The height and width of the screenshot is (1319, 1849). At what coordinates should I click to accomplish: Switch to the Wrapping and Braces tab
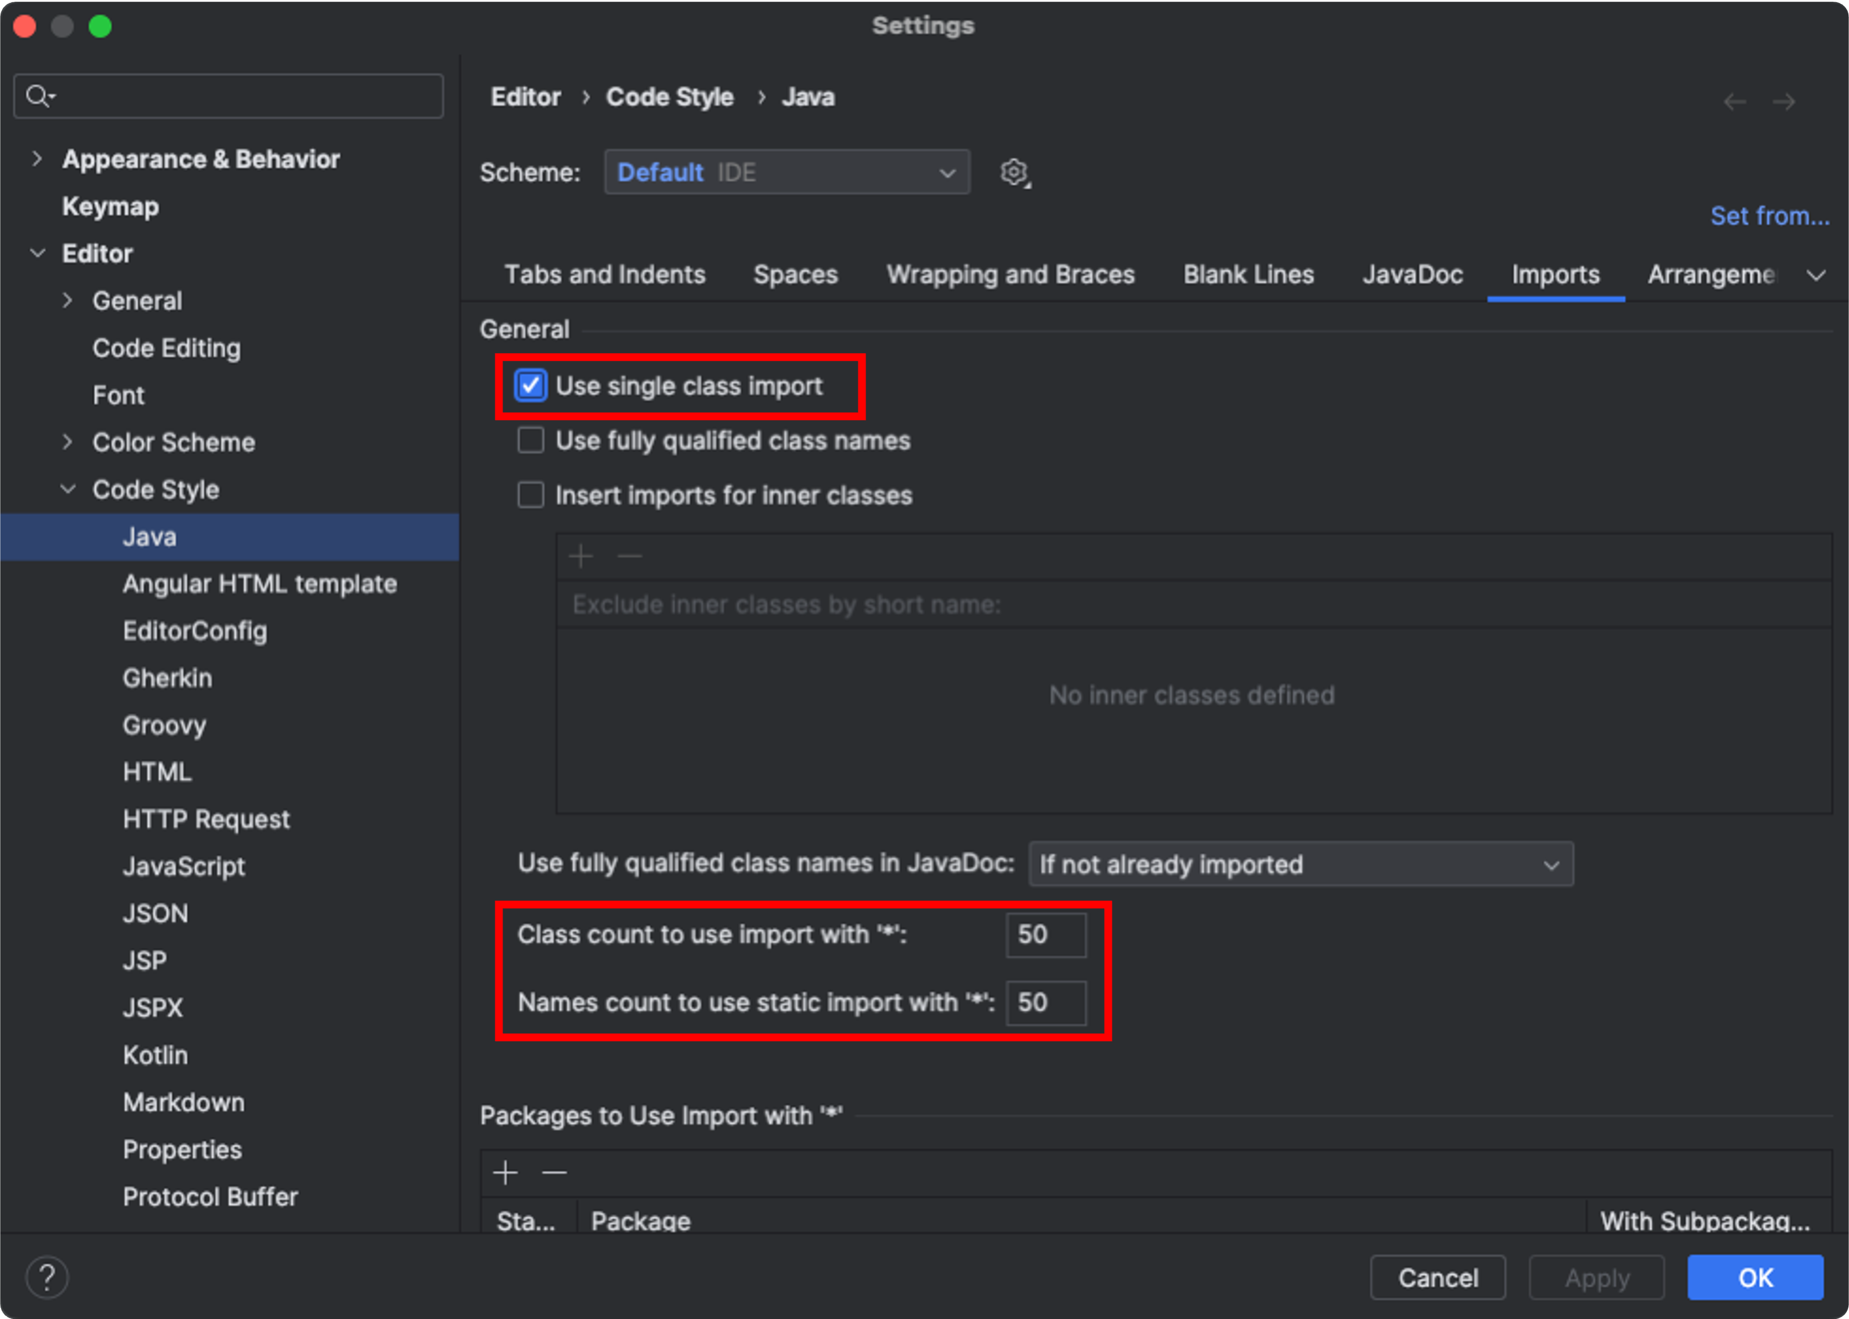tap(1010, 275)
